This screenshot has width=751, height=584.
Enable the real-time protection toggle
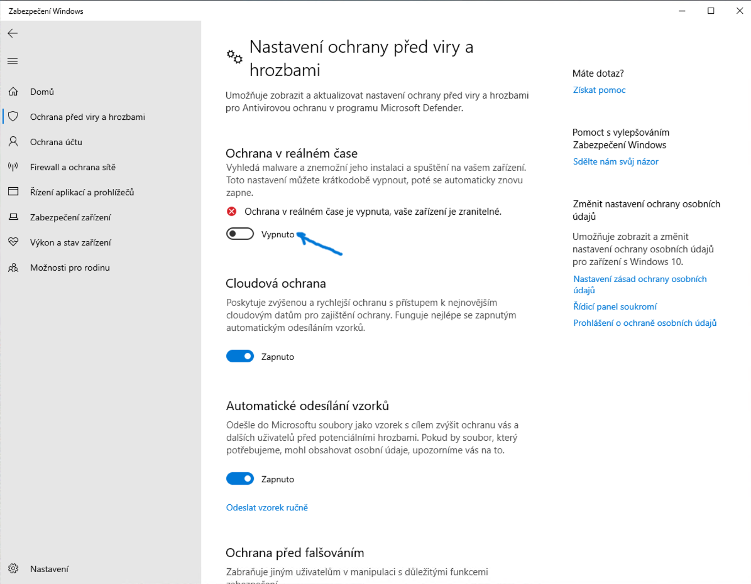point(240,234)
